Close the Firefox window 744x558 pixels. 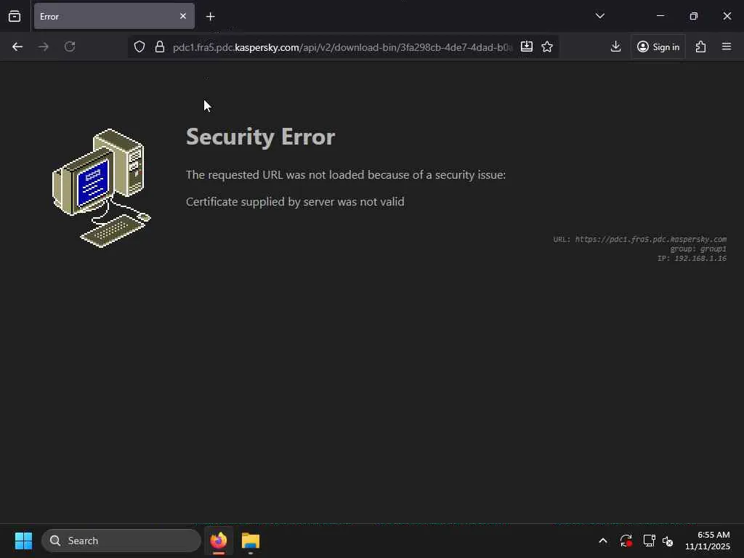[727, 16]
